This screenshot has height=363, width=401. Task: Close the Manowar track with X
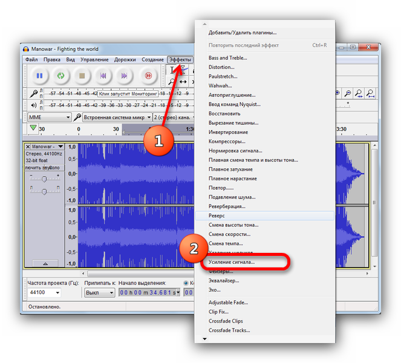point(28,146)
